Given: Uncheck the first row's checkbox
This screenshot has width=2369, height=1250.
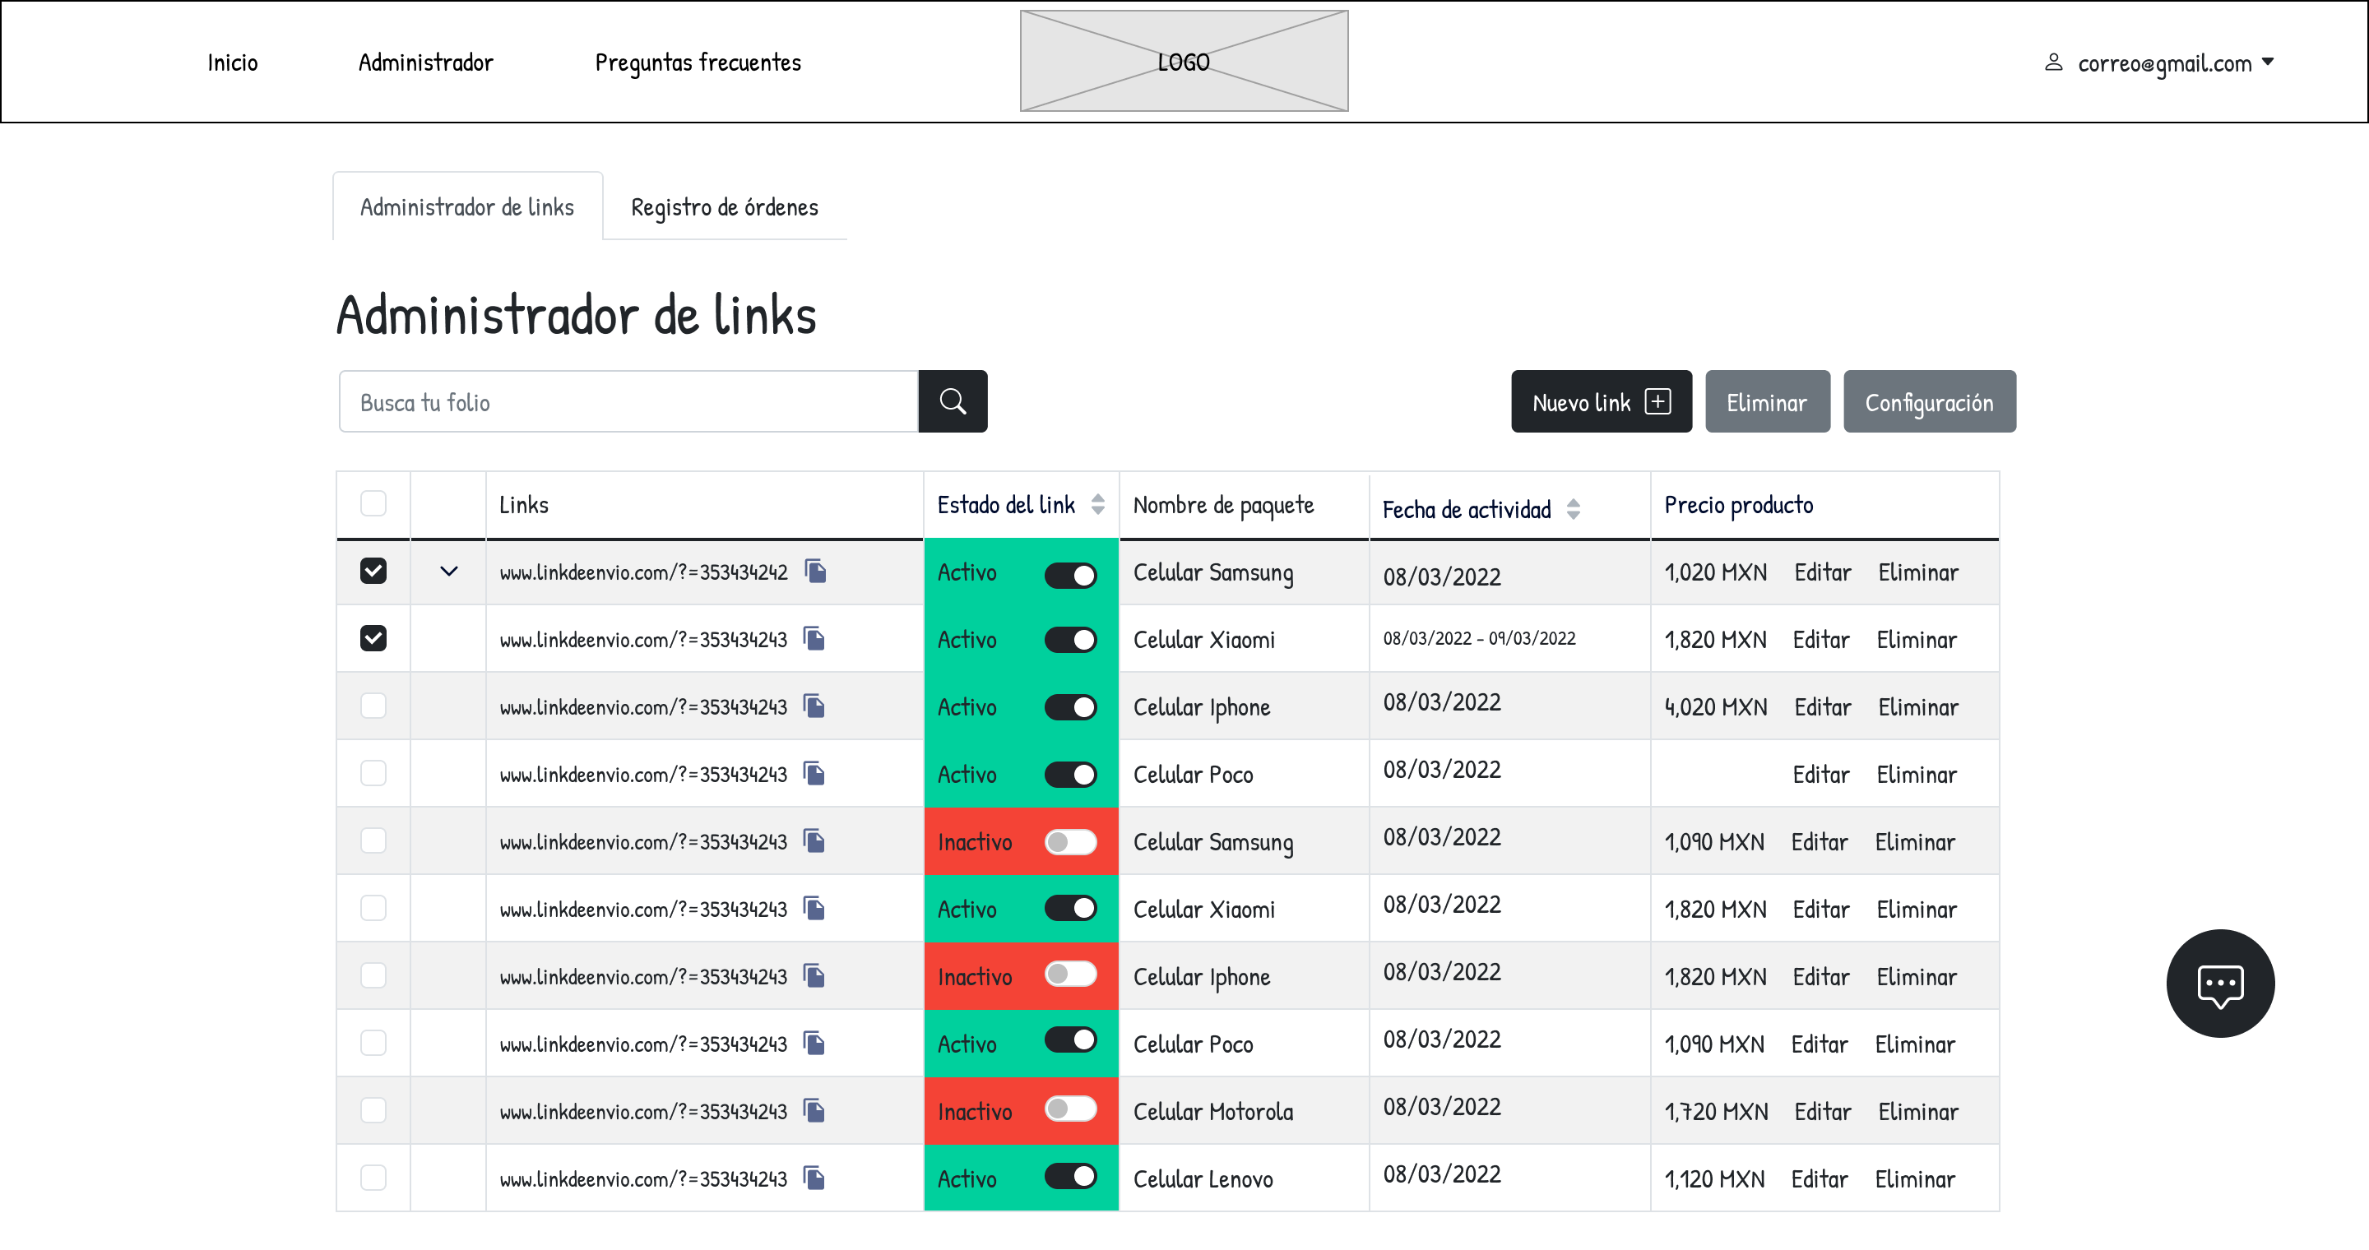Looking at the screenshot, I should [x=373, y=571].
